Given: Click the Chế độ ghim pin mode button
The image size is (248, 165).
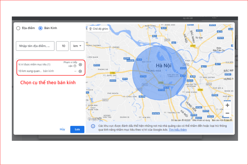Looking at the screenshot, I should pos(98,29).
